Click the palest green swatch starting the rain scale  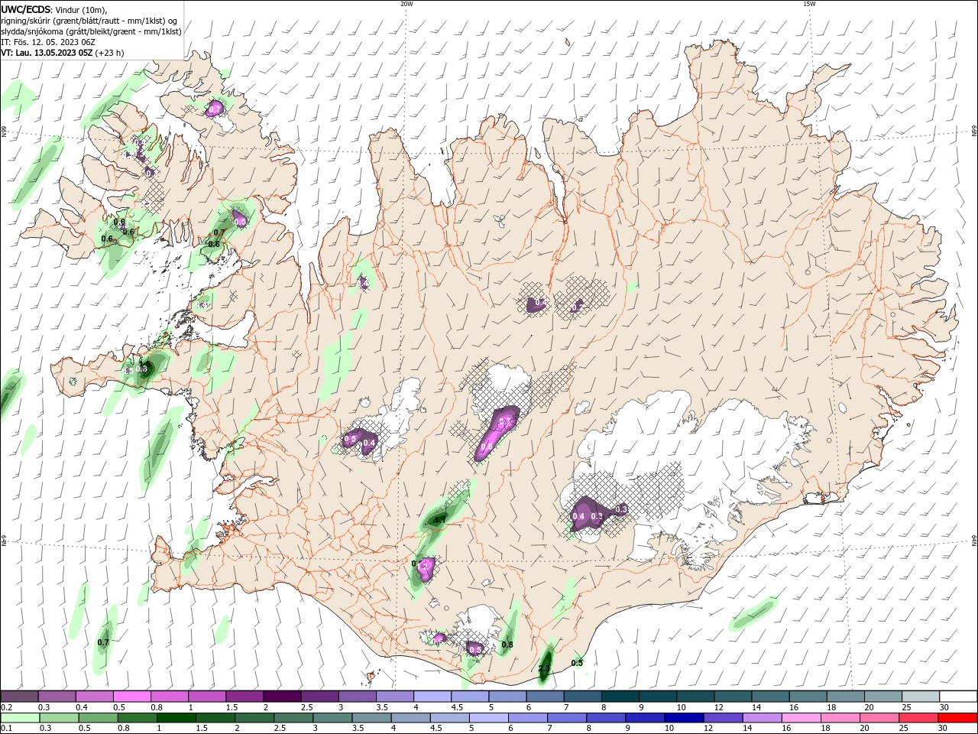click(20, 717)
